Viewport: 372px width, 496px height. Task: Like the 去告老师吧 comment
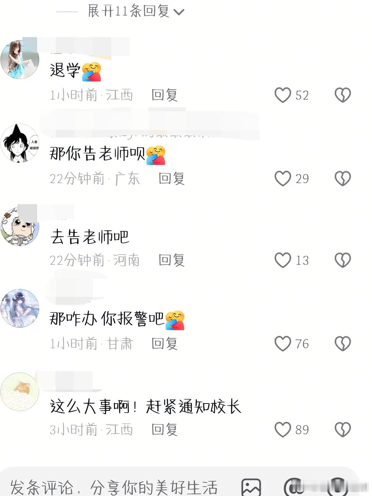click(283, 260)
